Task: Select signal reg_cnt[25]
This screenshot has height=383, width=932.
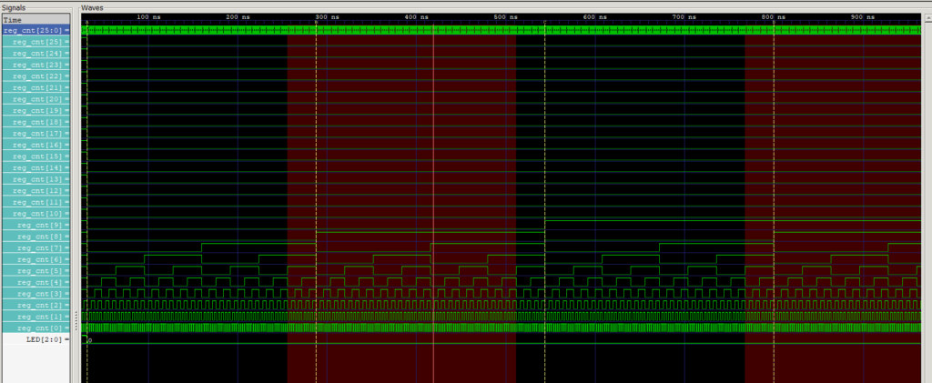Action: (x=35, y=42)
